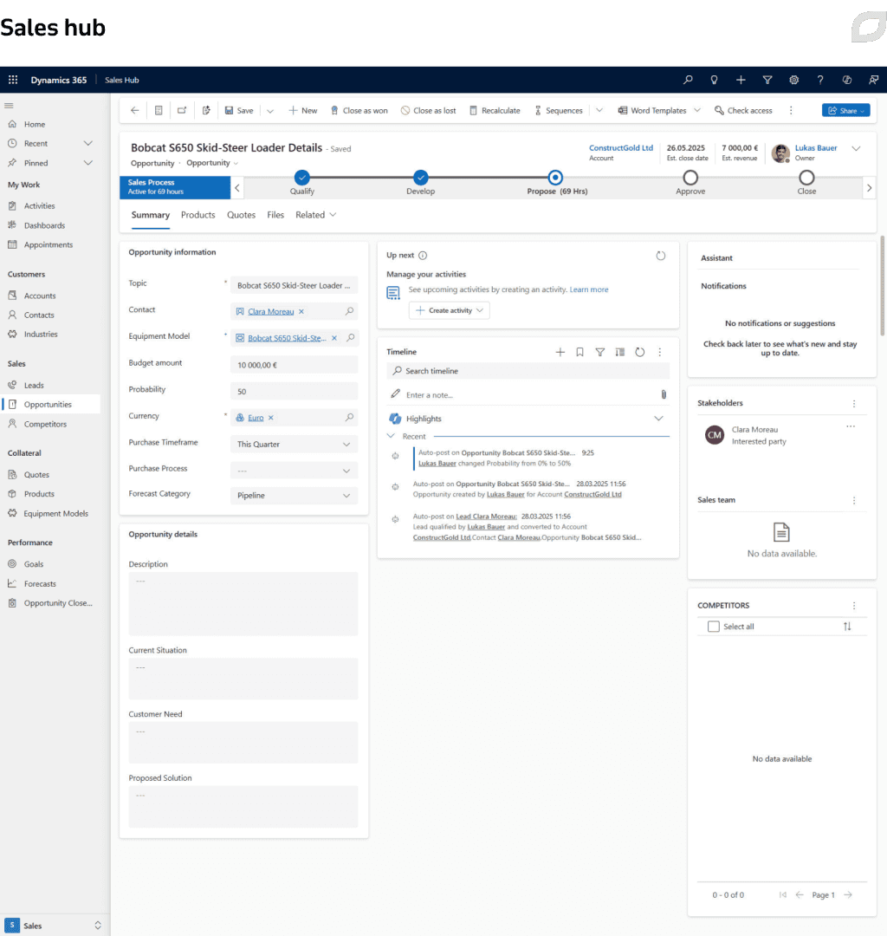
Task: Open the ConstructGold Ltd account link
Action: [x=621, y=148]
